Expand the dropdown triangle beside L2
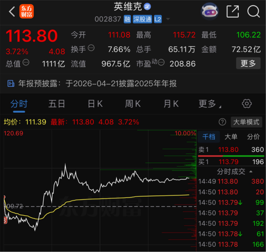This screenshot has width=266, height=252. (x=168, y=19)
